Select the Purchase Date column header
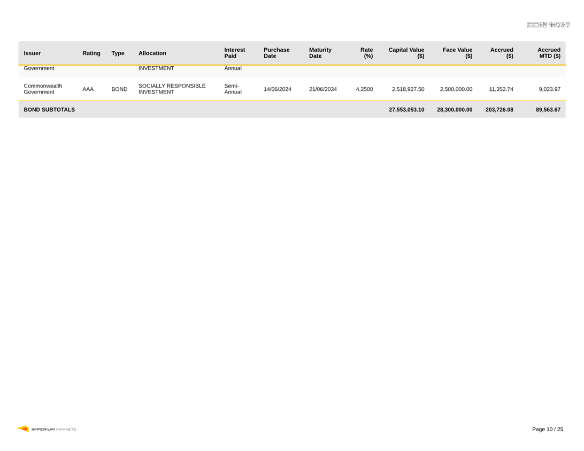This screenshot has height=451, width=584. pos(276,53)
